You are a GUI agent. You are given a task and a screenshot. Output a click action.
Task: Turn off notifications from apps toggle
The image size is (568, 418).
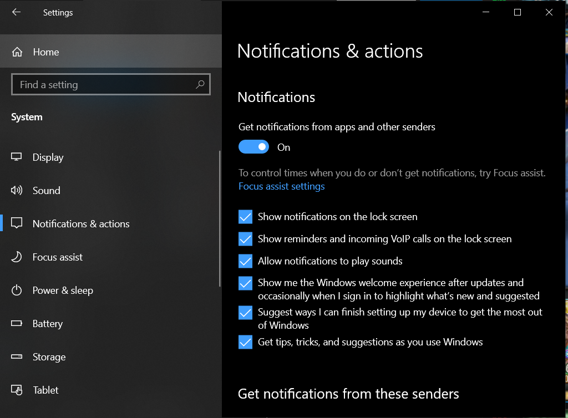[253, 147]
